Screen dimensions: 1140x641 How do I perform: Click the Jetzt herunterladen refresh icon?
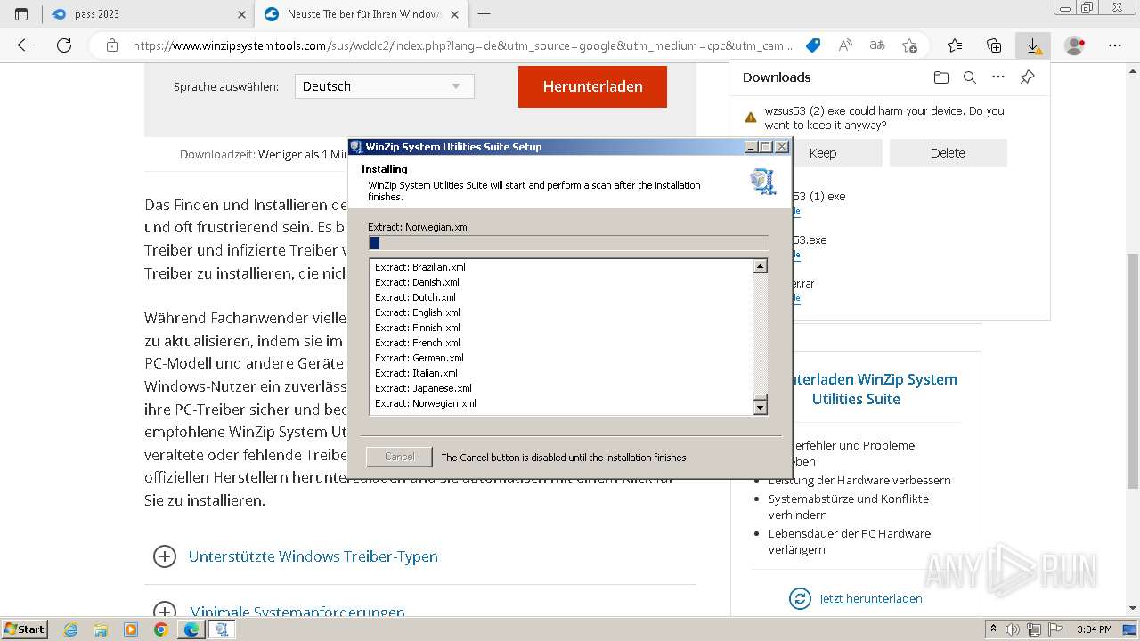pos(800,598)
